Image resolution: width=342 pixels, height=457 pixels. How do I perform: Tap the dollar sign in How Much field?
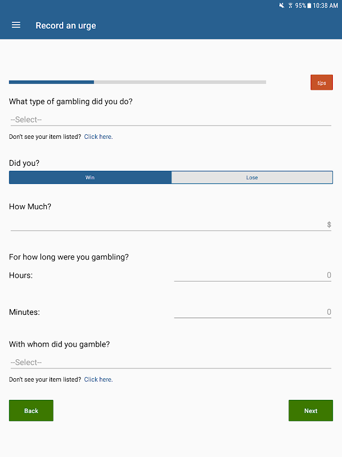(329, 225)
